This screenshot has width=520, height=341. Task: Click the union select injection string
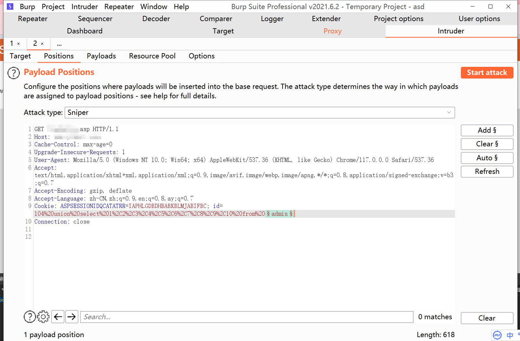coord(149,214)
